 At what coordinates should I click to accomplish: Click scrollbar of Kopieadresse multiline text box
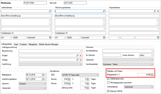tap(158, 22)
